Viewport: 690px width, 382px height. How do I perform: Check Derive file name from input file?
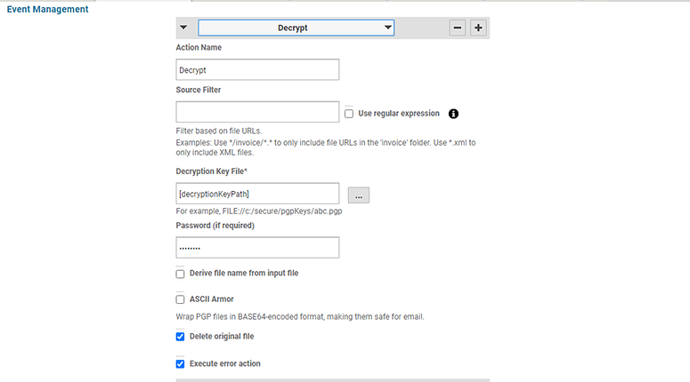181,274
